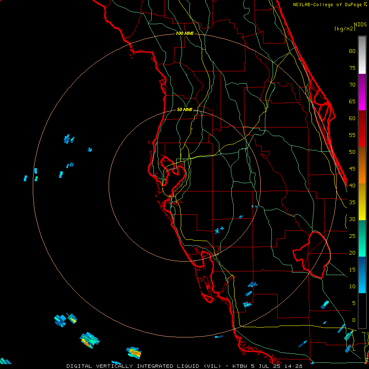Click the NEXLAB-College of DuPage credit text
Viewport: 369px width, 369px height.
coord(328,5)
